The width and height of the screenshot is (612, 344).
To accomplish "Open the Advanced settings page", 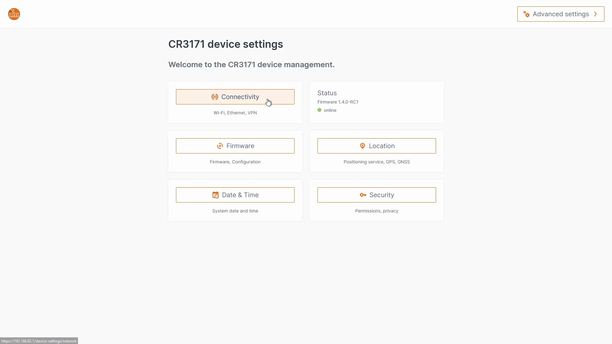I will coord(560,14).
